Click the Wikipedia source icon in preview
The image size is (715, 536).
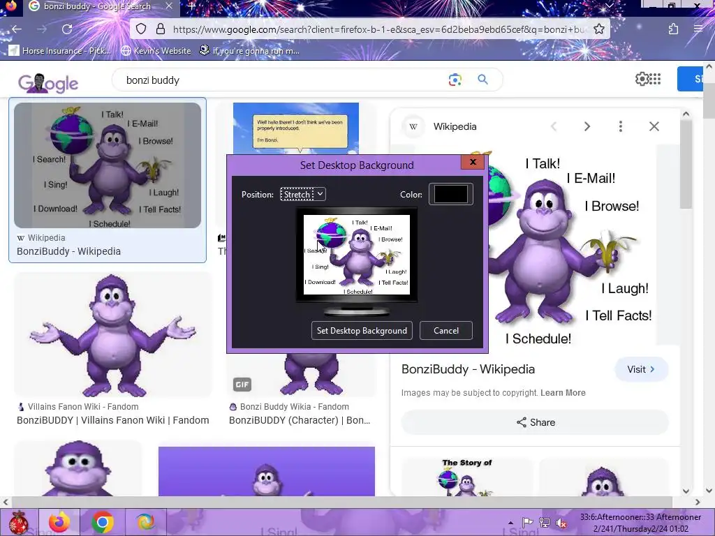click(413, 126)
